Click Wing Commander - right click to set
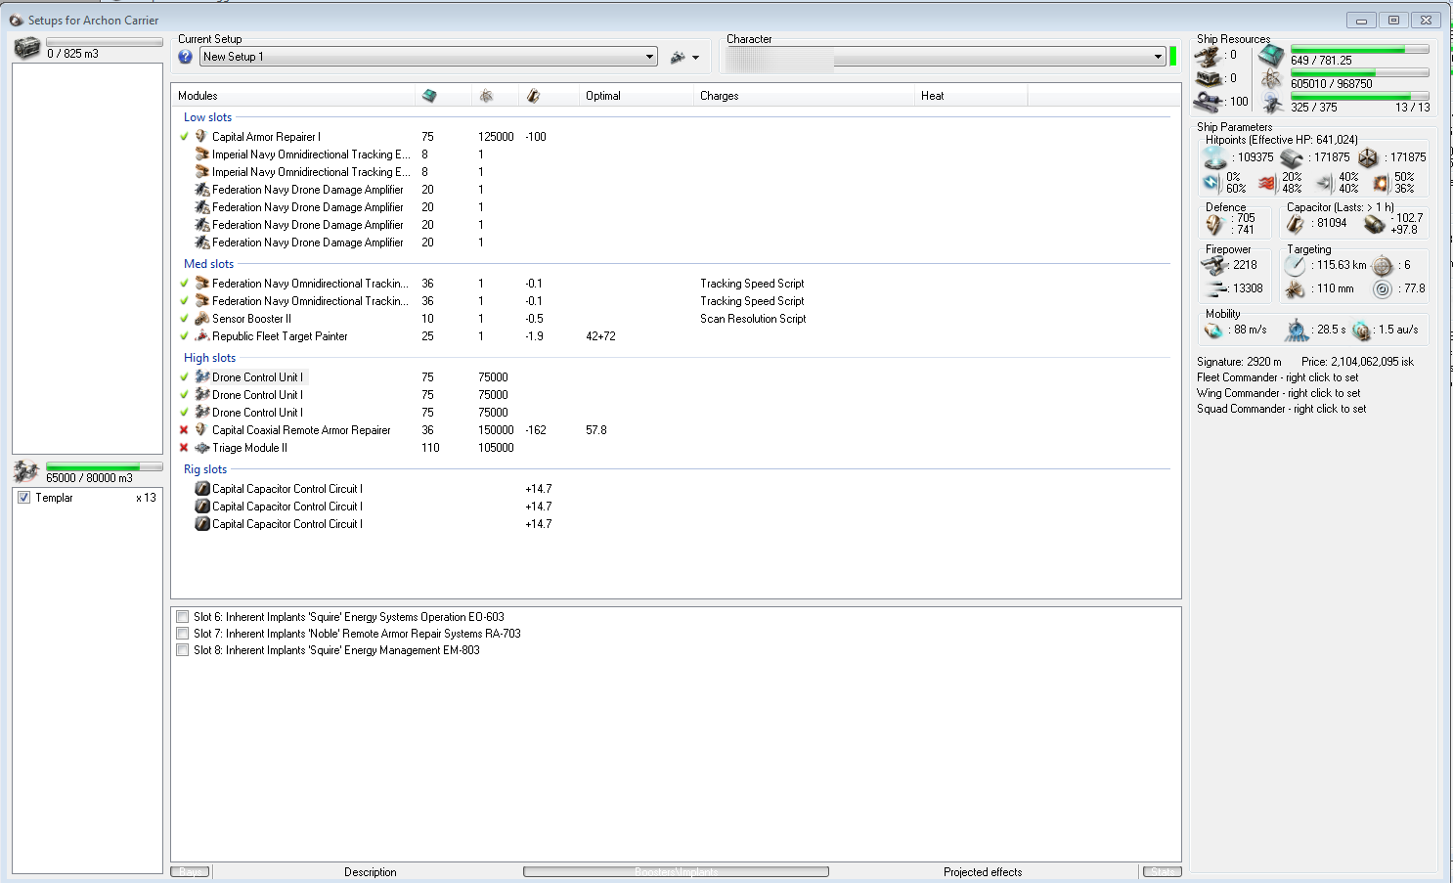The height and width of the screenshot is (883, 1453). click(x=1278, y=393)
